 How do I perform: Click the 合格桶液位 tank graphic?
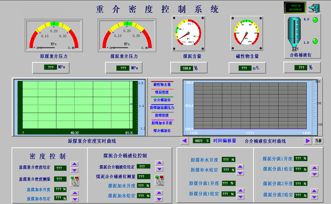click(294, 34)
